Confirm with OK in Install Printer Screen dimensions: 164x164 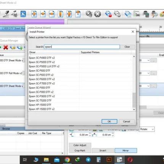click(x=109, y=121)
